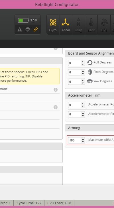Click the yellow link status icon

(x=36, y=30)
